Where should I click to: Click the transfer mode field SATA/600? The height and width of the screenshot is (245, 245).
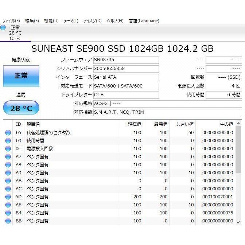126,86
